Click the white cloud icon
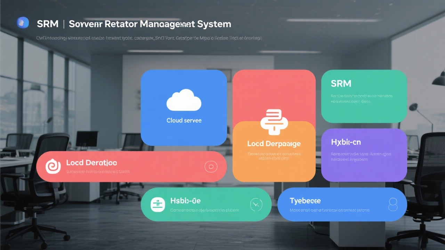Image resolution: width=445 pixels, height=250 pixels. point(184,100)
